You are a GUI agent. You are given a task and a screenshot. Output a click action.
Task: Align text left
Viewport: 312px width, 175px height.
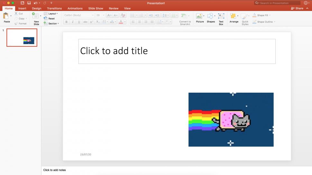pyautogui.click(x=133, y=22)
